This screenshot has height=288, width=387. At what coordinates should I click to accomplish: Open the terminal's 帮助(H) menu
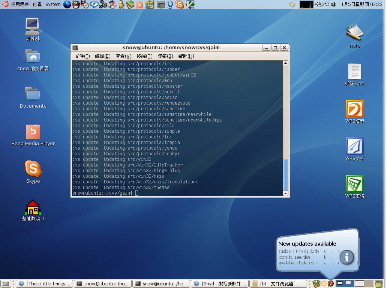click(x=186, y=56)
